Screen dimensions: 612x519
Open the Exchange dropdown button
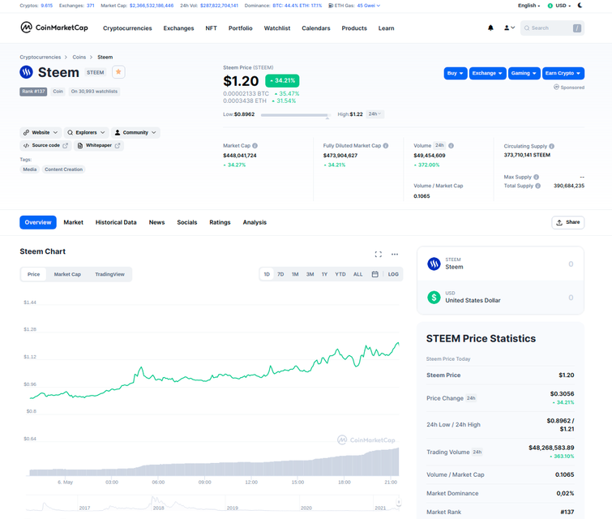(x=487, y=73)
